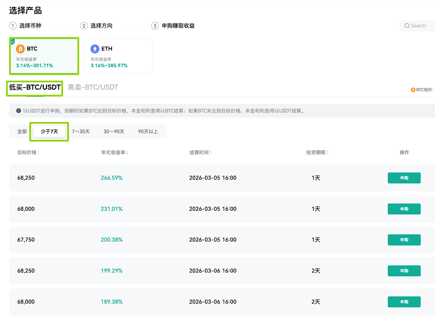Sort by 目标价格 column arrows
435x316 pixels.
pos(38,153)
